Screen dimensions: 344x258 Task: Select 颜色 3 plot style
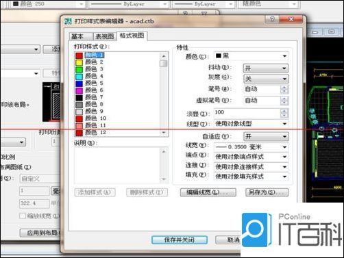(94, 69)
